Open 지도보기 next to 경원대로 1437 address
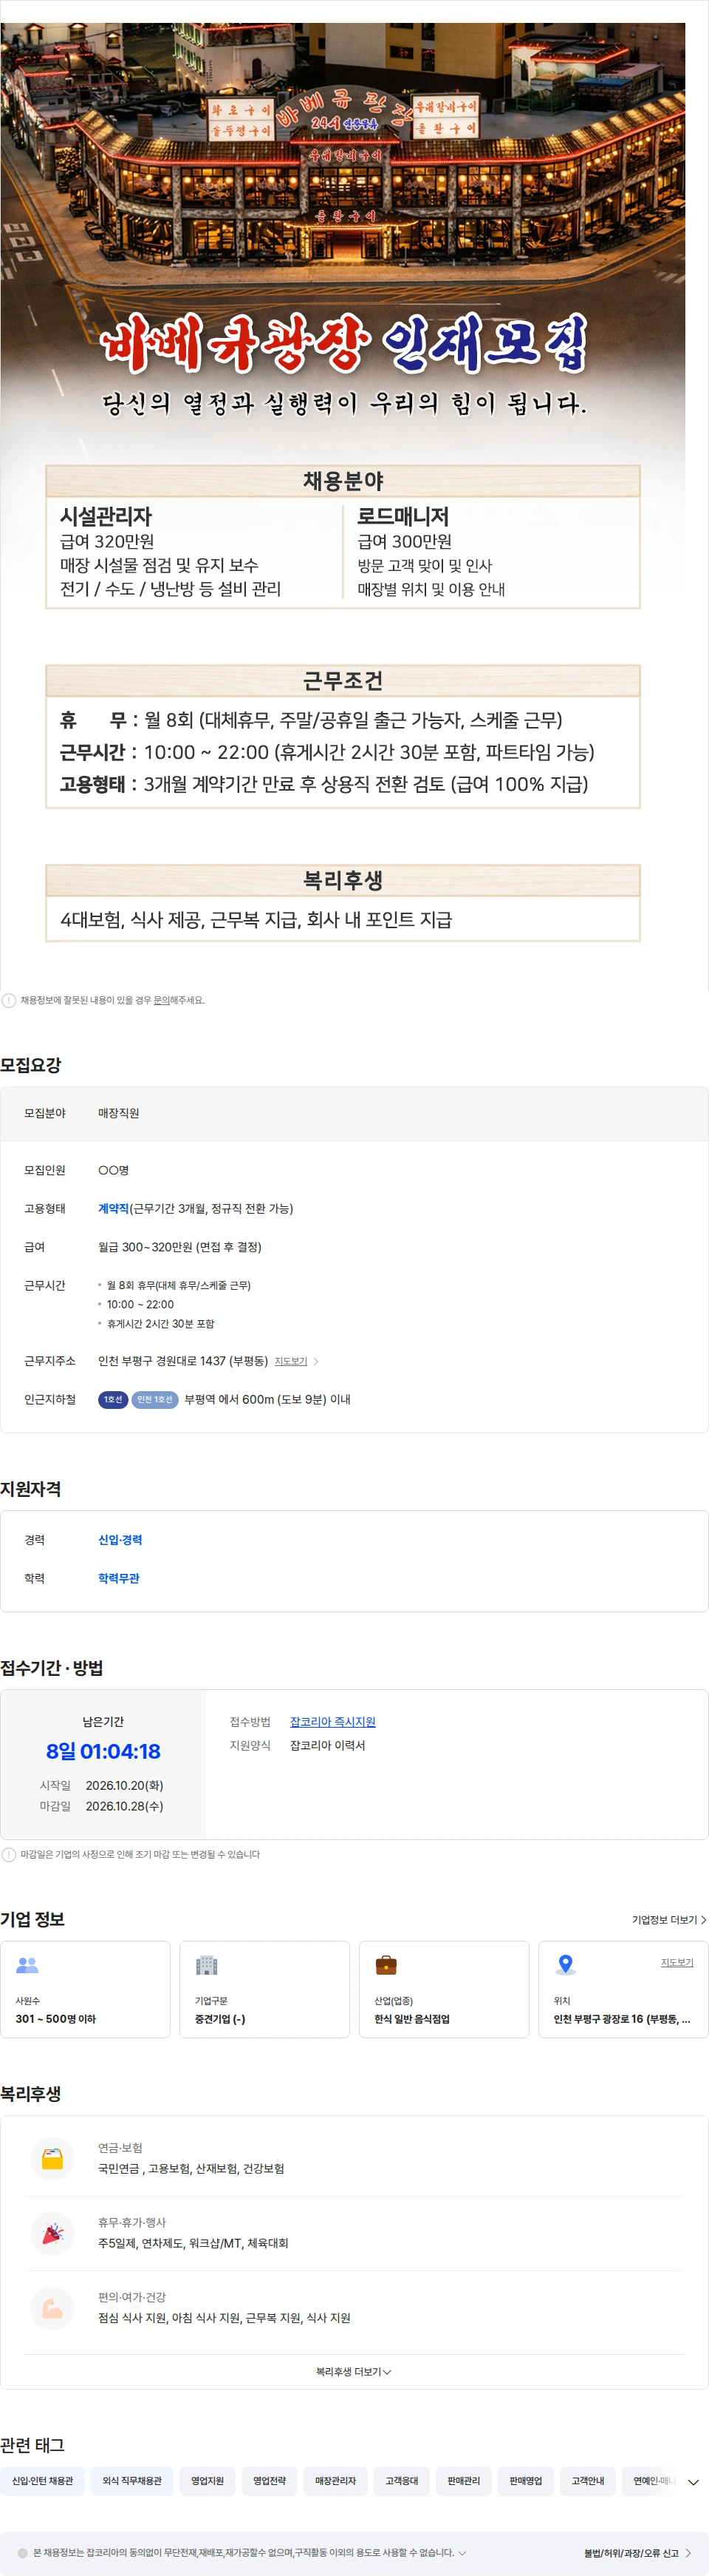Viewport: 709px width, 2576px height. 290,1361
